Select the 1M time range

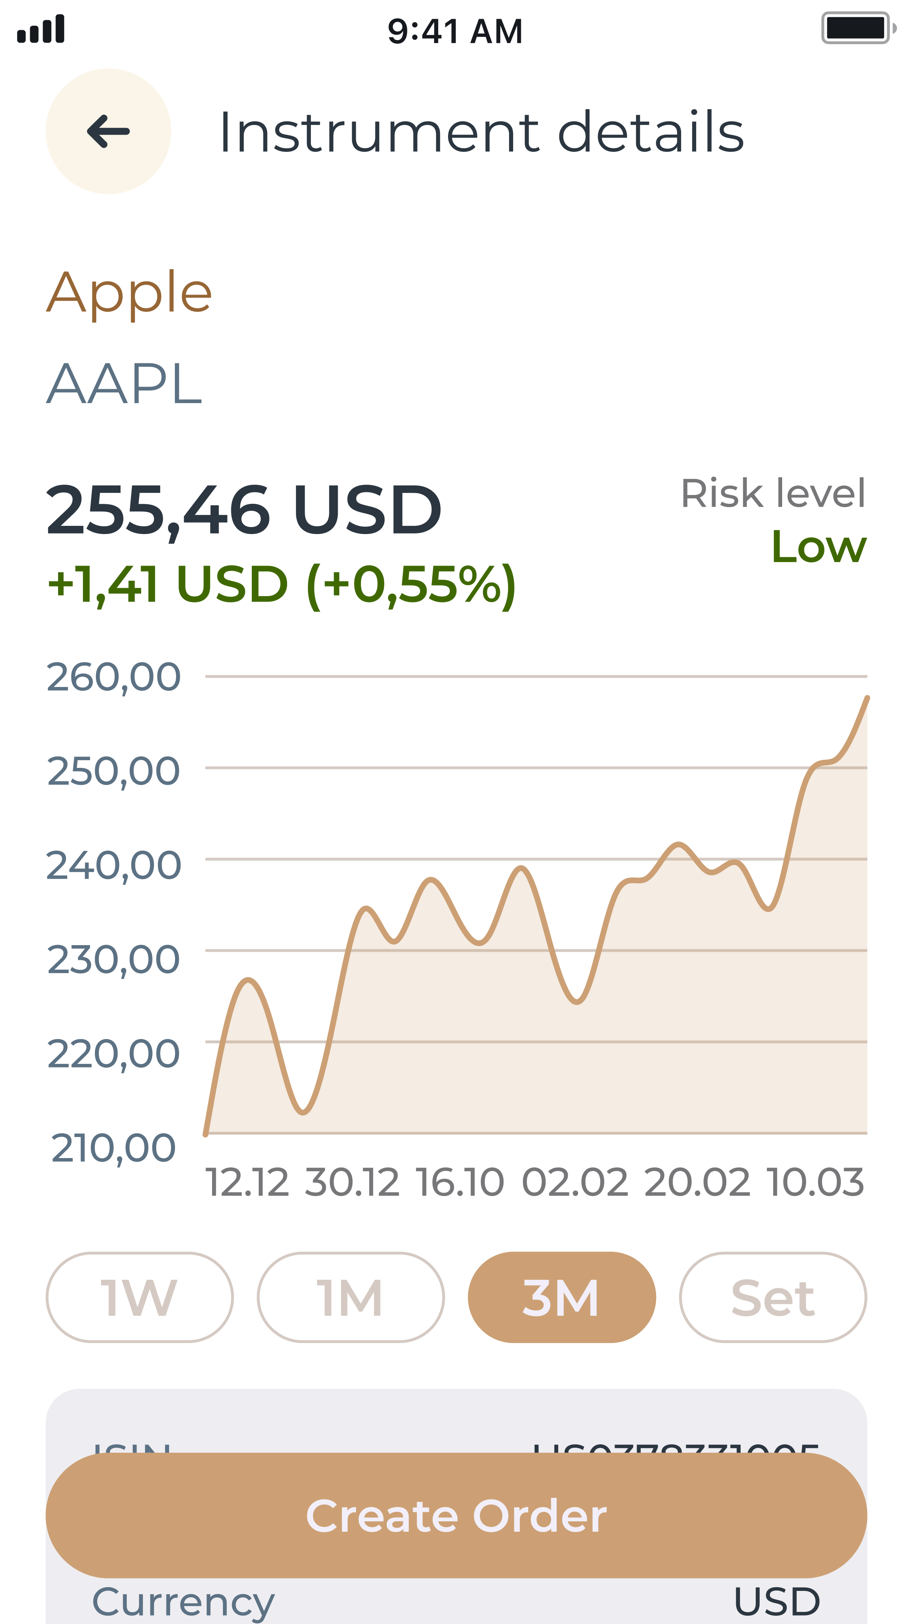click(x=350, y=1297)
